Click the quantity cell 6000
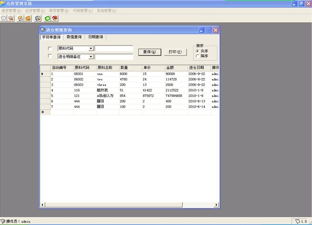Screen dimensions: 312x225 point(130,74)
